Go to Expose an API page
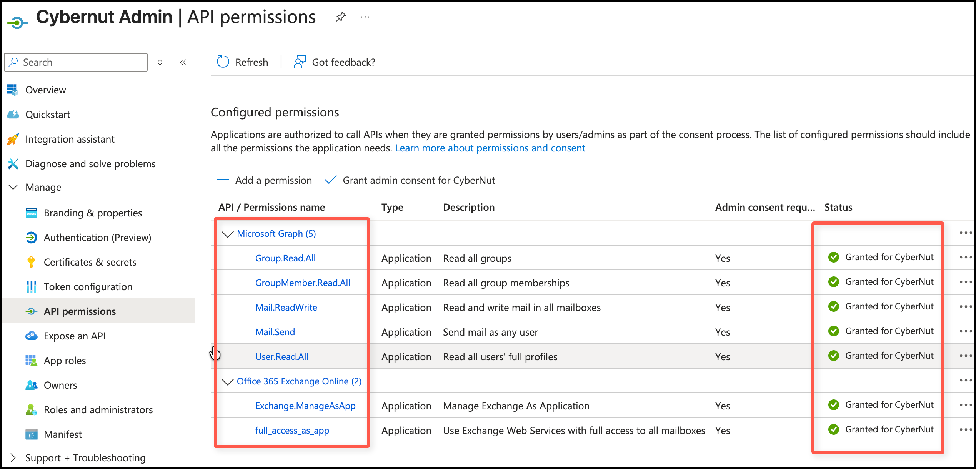This screenshot has width=976, height=469. pyautogui.click(x=74, y=336)
